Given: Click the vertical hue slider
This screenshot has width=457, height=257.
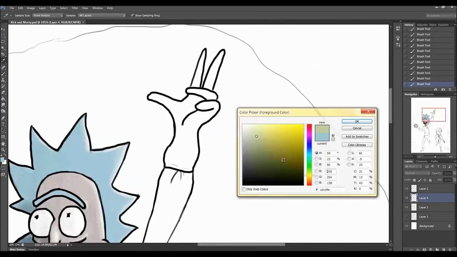Looking at the screenshot, I should tap(309, 155).
